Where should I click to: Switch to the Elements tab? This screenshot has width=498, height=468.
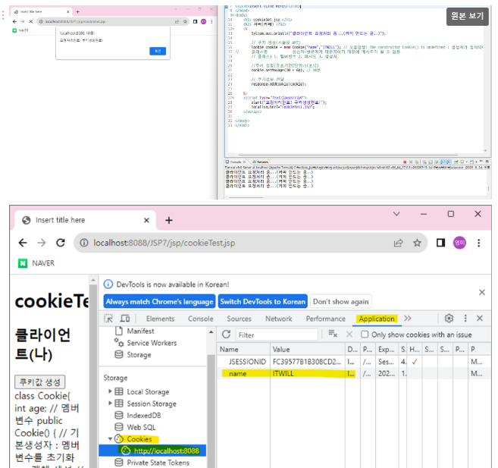(x=161, y=319)
